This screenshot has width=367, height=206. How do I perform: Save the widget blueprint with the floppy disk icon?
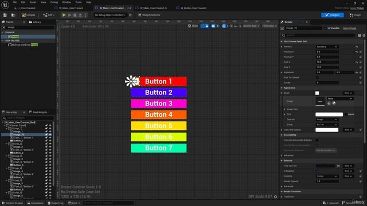[5, 15]
